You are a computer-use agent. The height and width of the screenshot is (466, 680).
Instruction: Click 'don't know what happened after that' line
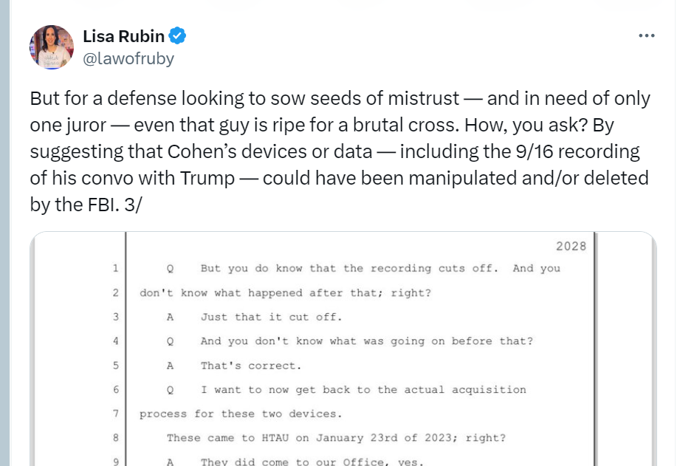pos(285,293)
